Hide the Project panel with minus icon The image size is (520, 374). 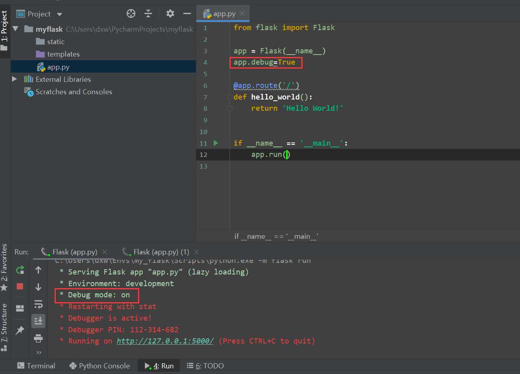tap(187, 14)
